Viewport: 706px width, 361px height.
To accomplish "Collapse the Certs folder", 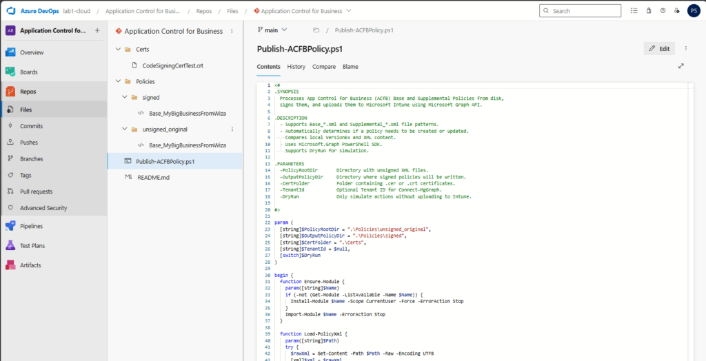I will pyautogui.click(x=119, y=50).
